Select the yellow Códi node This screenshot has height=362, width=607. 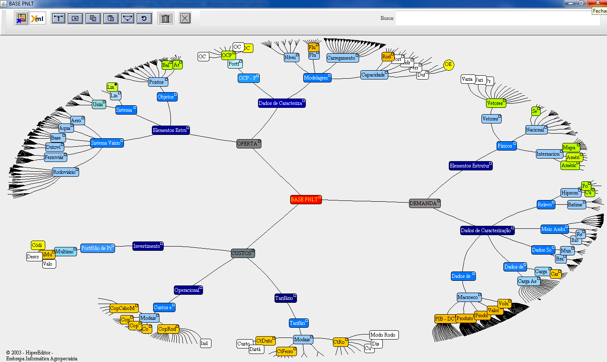coord(38,245)
